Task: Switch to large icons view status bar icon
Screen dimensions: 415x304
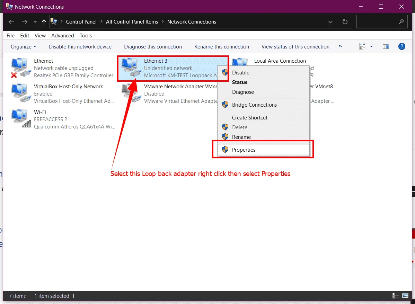Action: tap(405, 296)
